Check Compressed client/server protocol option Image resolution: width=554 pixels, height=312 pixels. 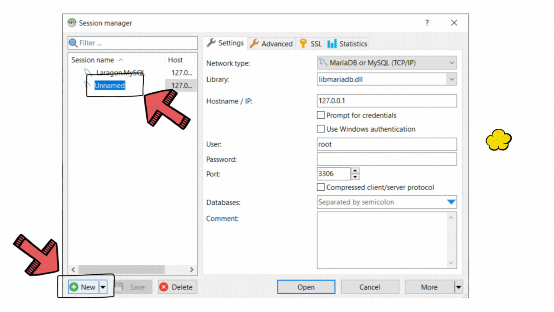click(321, 187)
